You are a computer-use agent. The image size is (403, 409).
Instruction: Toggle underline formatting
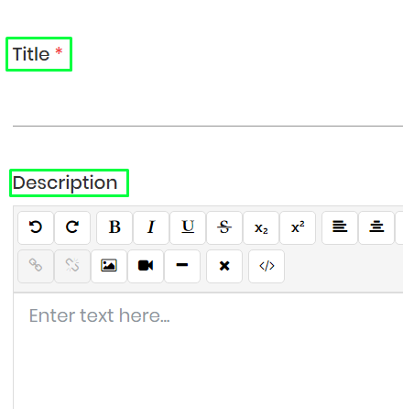(188, 227)
